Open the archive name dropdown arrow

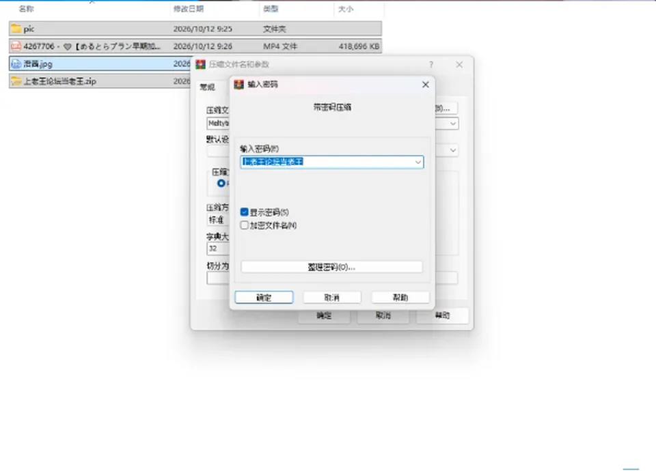pos(452,124)
